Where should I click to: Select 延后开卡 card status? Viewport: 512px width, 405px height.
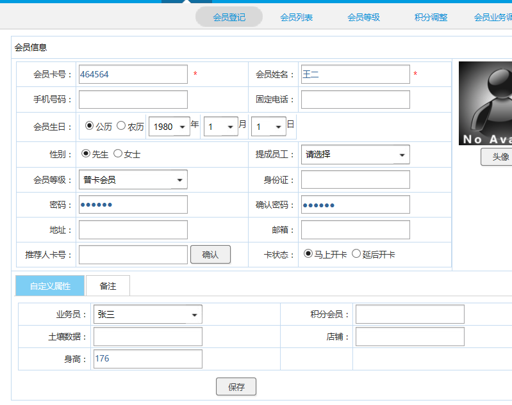click(x=356, y=253)
